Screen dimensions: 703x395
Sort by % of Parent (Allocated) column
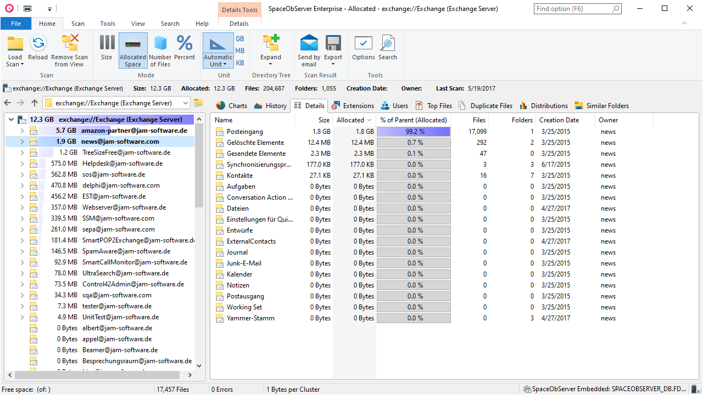pos(414,120)
